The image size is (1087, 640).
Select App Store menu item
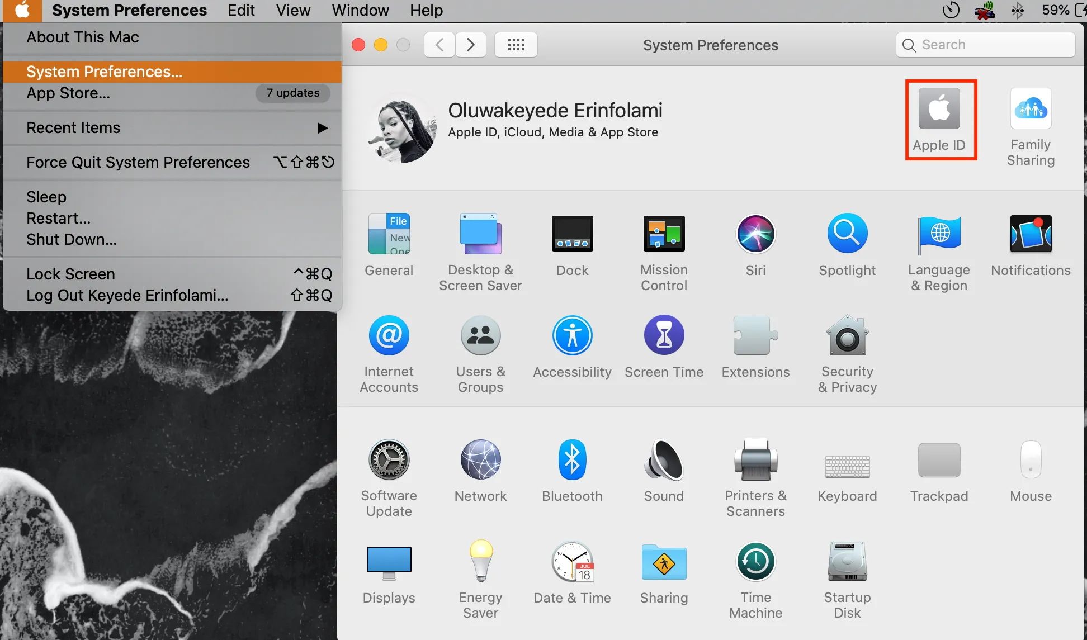pos(67,94)
